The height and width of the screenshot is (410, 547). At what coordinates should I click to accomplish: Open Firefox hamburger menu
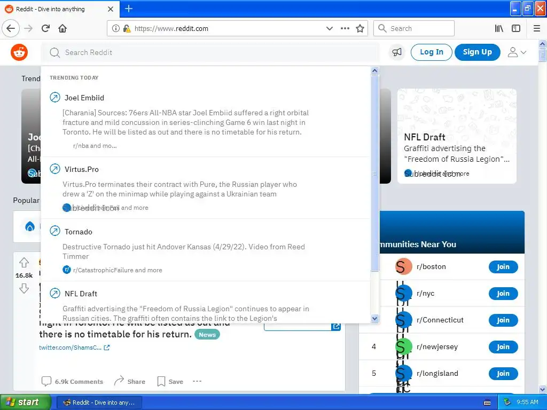tap(537, 28)
